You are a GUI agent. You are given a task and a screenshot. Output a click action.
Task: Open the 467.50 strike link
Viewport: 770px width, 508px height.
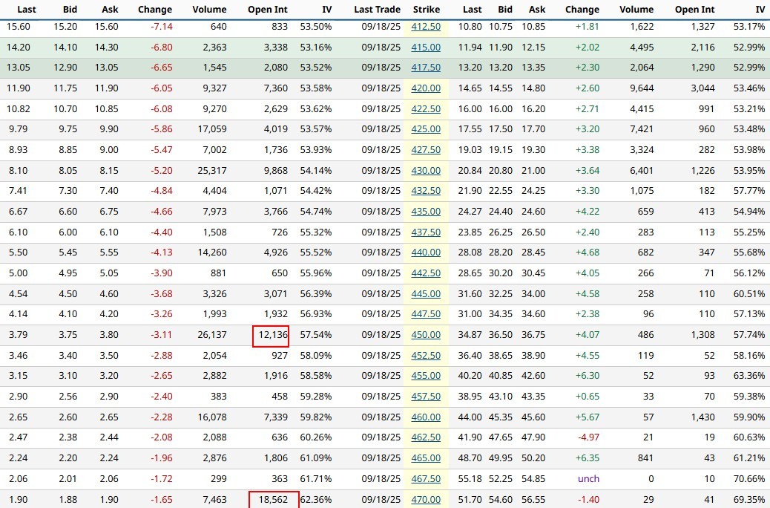(x=426, y=479)
